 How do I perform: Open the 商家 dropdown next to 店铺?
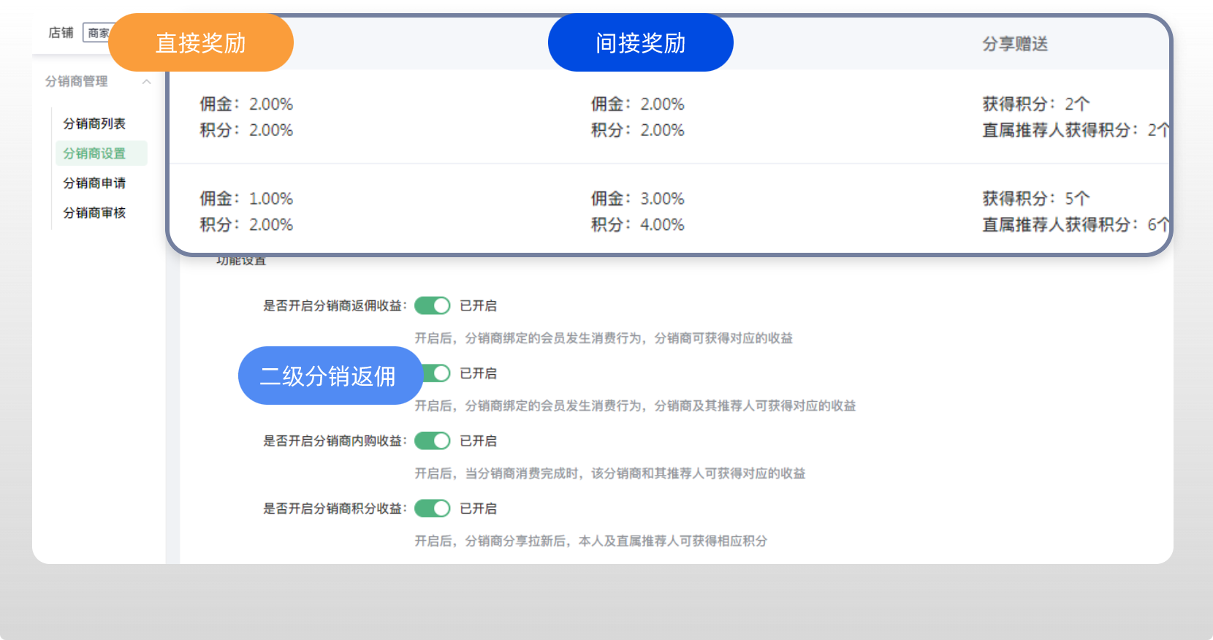(x=98, y=33)
